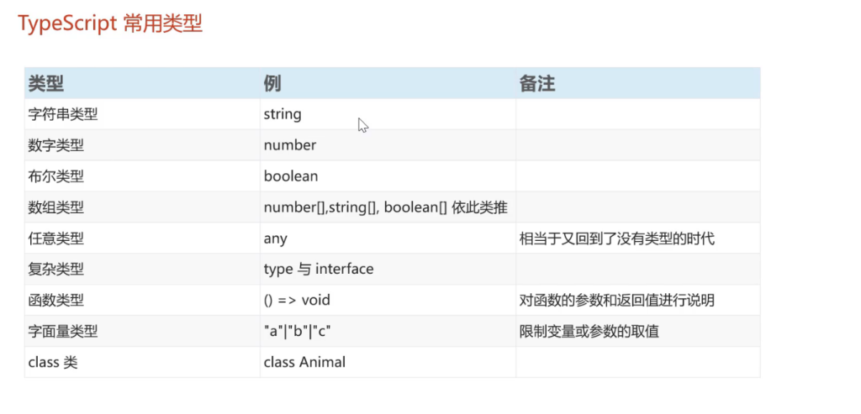Select the note "限制变量或参数的取值"
This screenshot has height=414, width=861.
pyautogui.click(x=589, y=332)
